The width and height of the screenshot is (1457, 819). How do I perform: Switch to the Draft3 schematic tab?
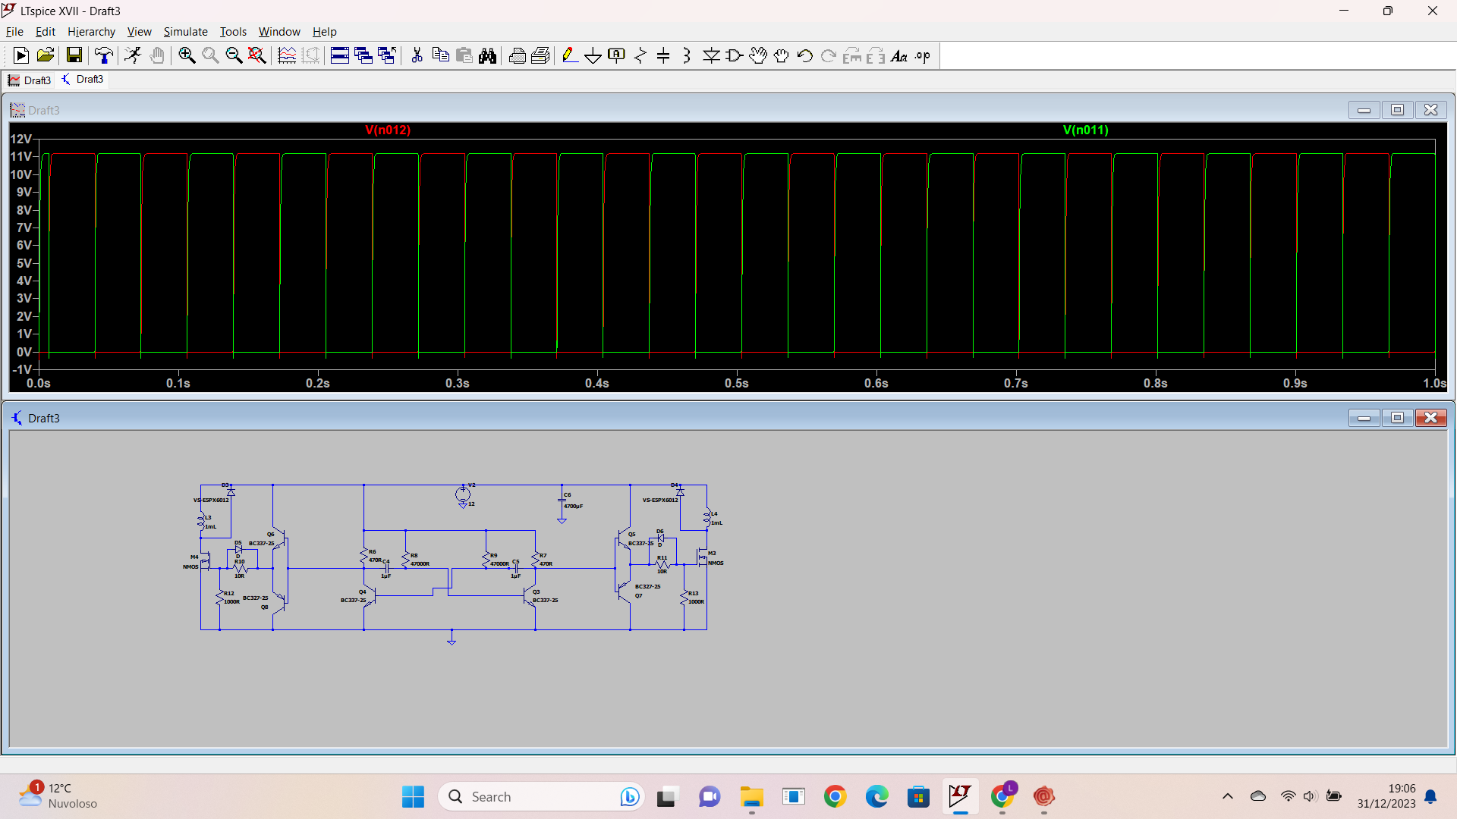pos(83,80)
